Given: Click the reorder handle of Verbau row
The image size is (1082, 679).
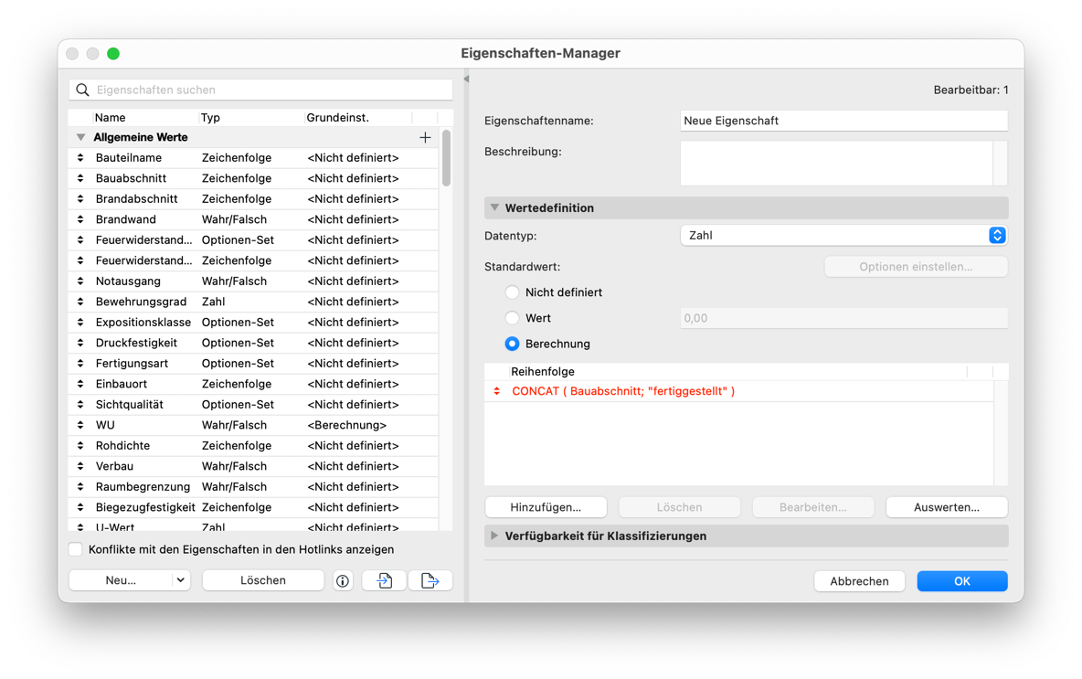Looking at the screenshot, I should click(80, 466).
